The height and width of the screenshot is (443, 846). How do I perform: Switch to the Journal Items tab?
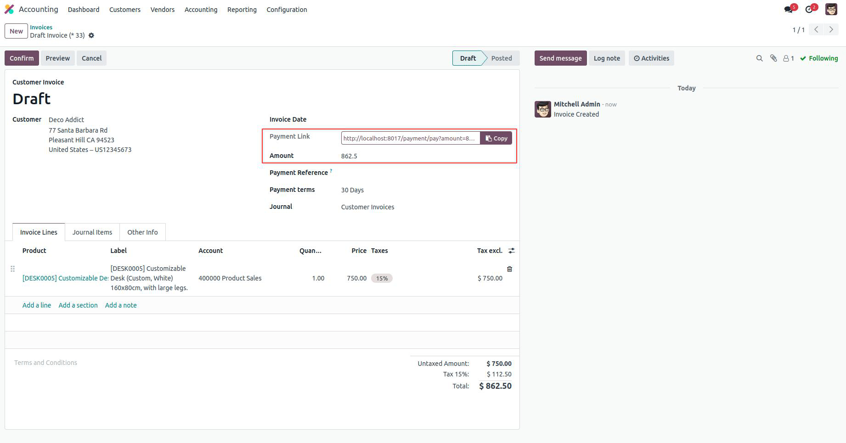point(92,232)
